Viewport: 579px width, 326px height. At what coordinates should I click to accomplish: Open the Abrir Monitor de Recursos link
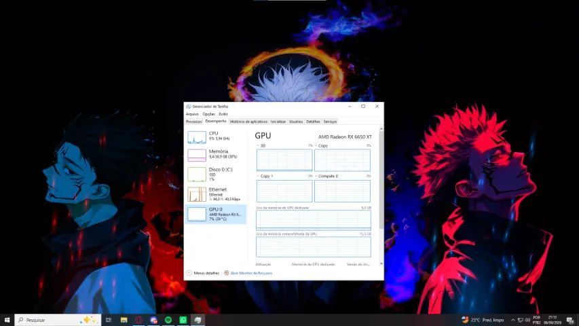(251, 273)
